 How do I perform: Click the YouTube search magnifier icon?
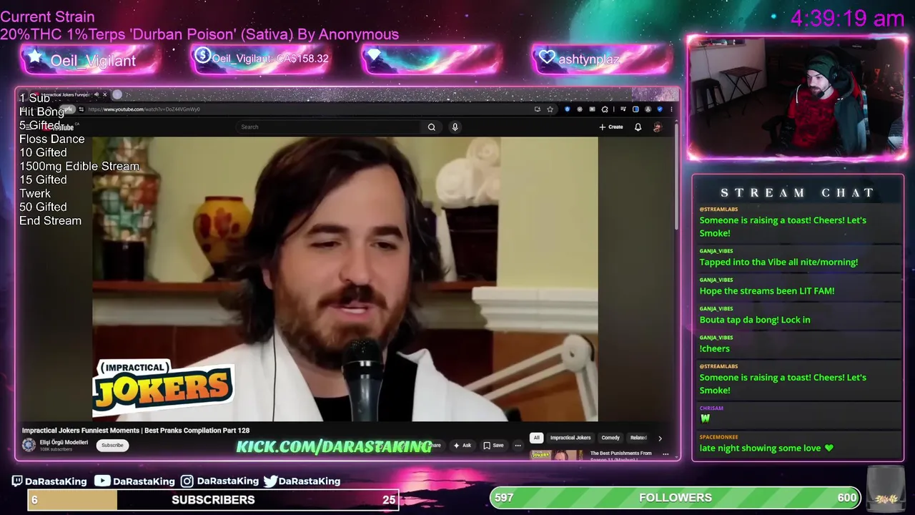tap(431, 127)
